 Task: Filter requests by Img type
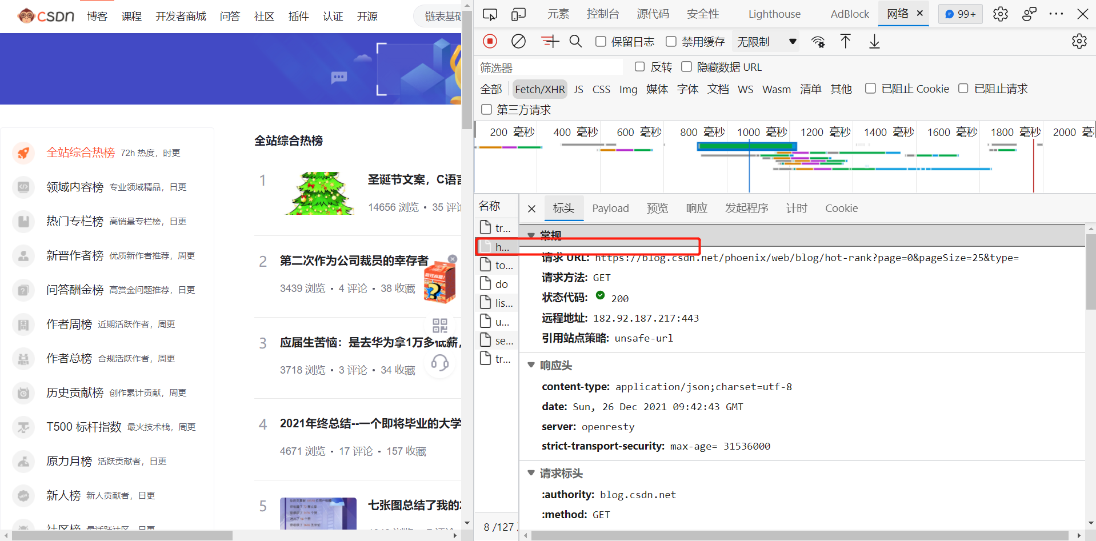(x=628, y=89)
